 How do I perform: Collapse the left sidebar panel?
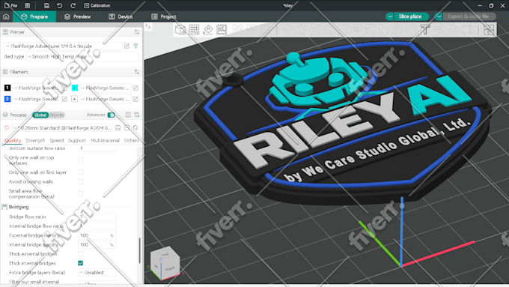tap(148, 27)
